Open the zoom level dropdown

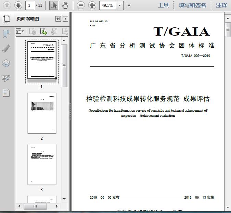[x=119, y=5]
